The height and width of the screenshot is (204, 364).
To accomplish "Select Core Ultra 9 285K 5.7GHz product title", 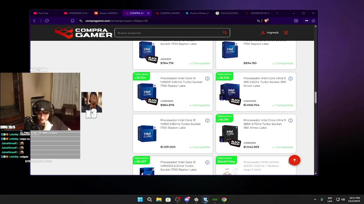I will (264, 124).
